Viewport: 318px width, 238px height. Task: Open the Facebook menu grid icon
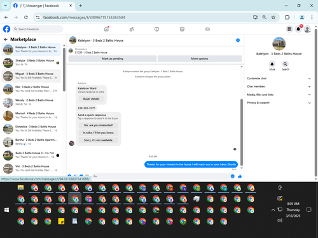pos(289,29)
